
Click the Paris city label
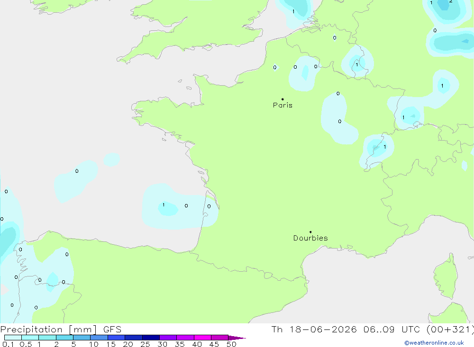[x=283, y=105]
